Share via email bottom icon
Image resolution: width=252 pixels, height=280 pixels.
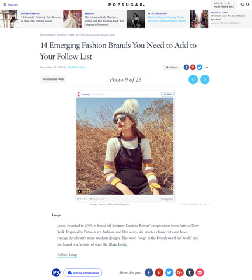199,272
